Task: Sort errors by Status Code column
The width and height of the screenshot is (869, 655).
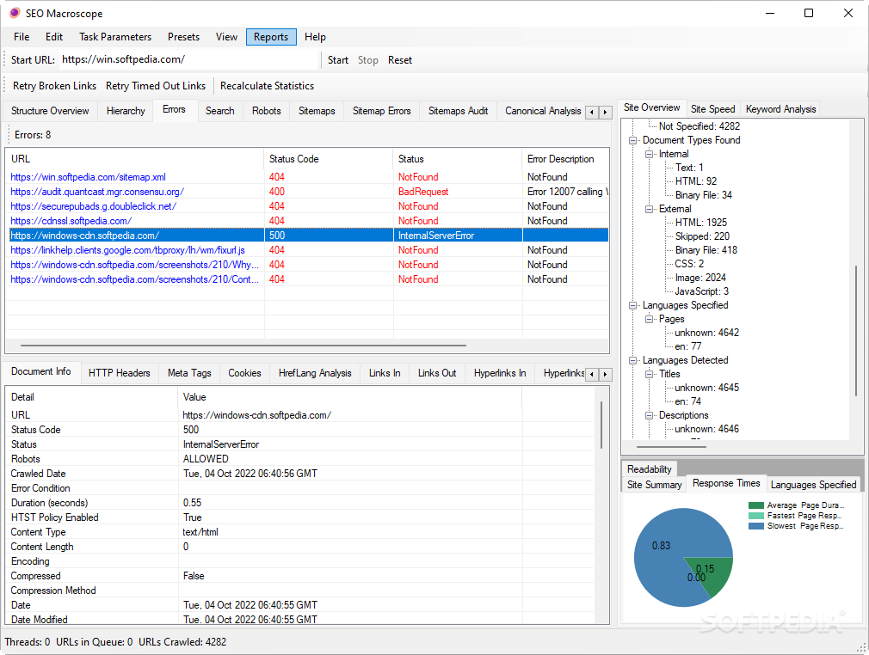Action: (329, 159)
